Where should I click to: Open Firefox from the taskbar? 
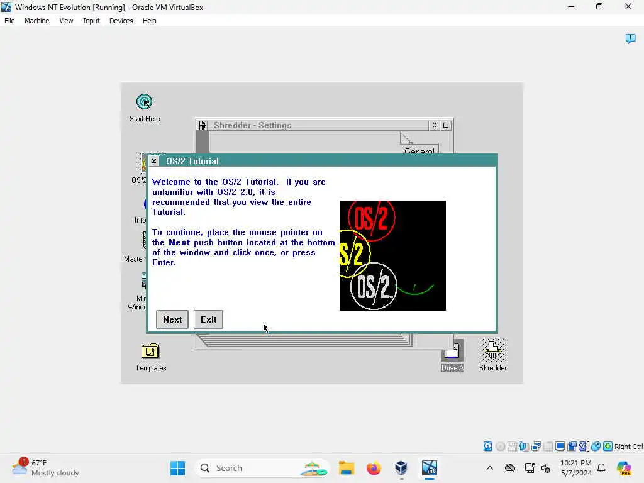374,468
